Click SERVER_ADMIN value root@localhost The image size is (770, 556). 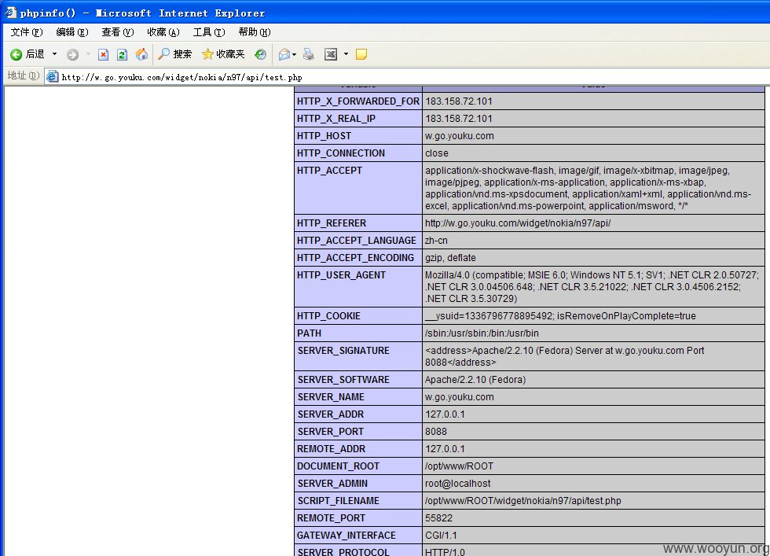[x=457, y=483]
